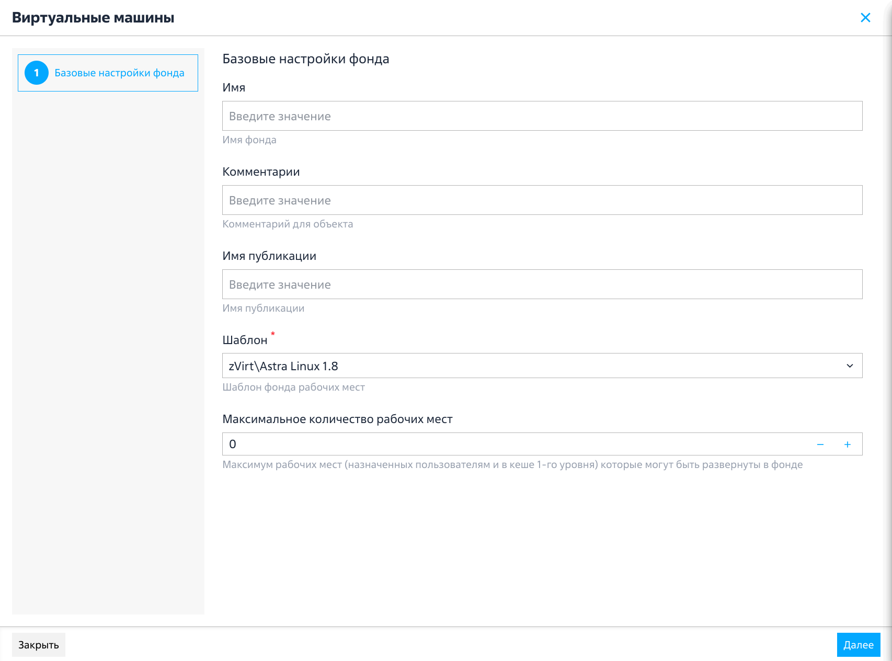Click the hint Комментарий для объекта
892x661 pixels.
pyautogui.click(x=288, y=224)
